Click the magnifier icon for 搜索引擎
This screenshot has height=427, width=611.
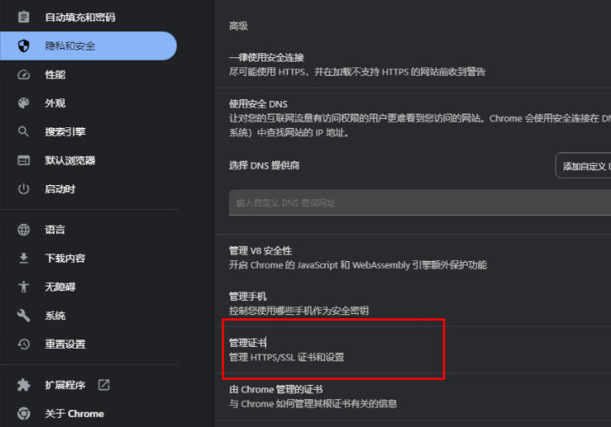click(x=24, y=131)
